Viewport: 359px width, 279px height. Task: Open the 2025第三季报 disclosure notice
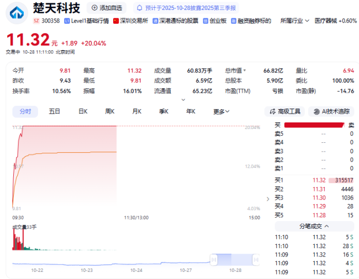[x=187, y=8]
